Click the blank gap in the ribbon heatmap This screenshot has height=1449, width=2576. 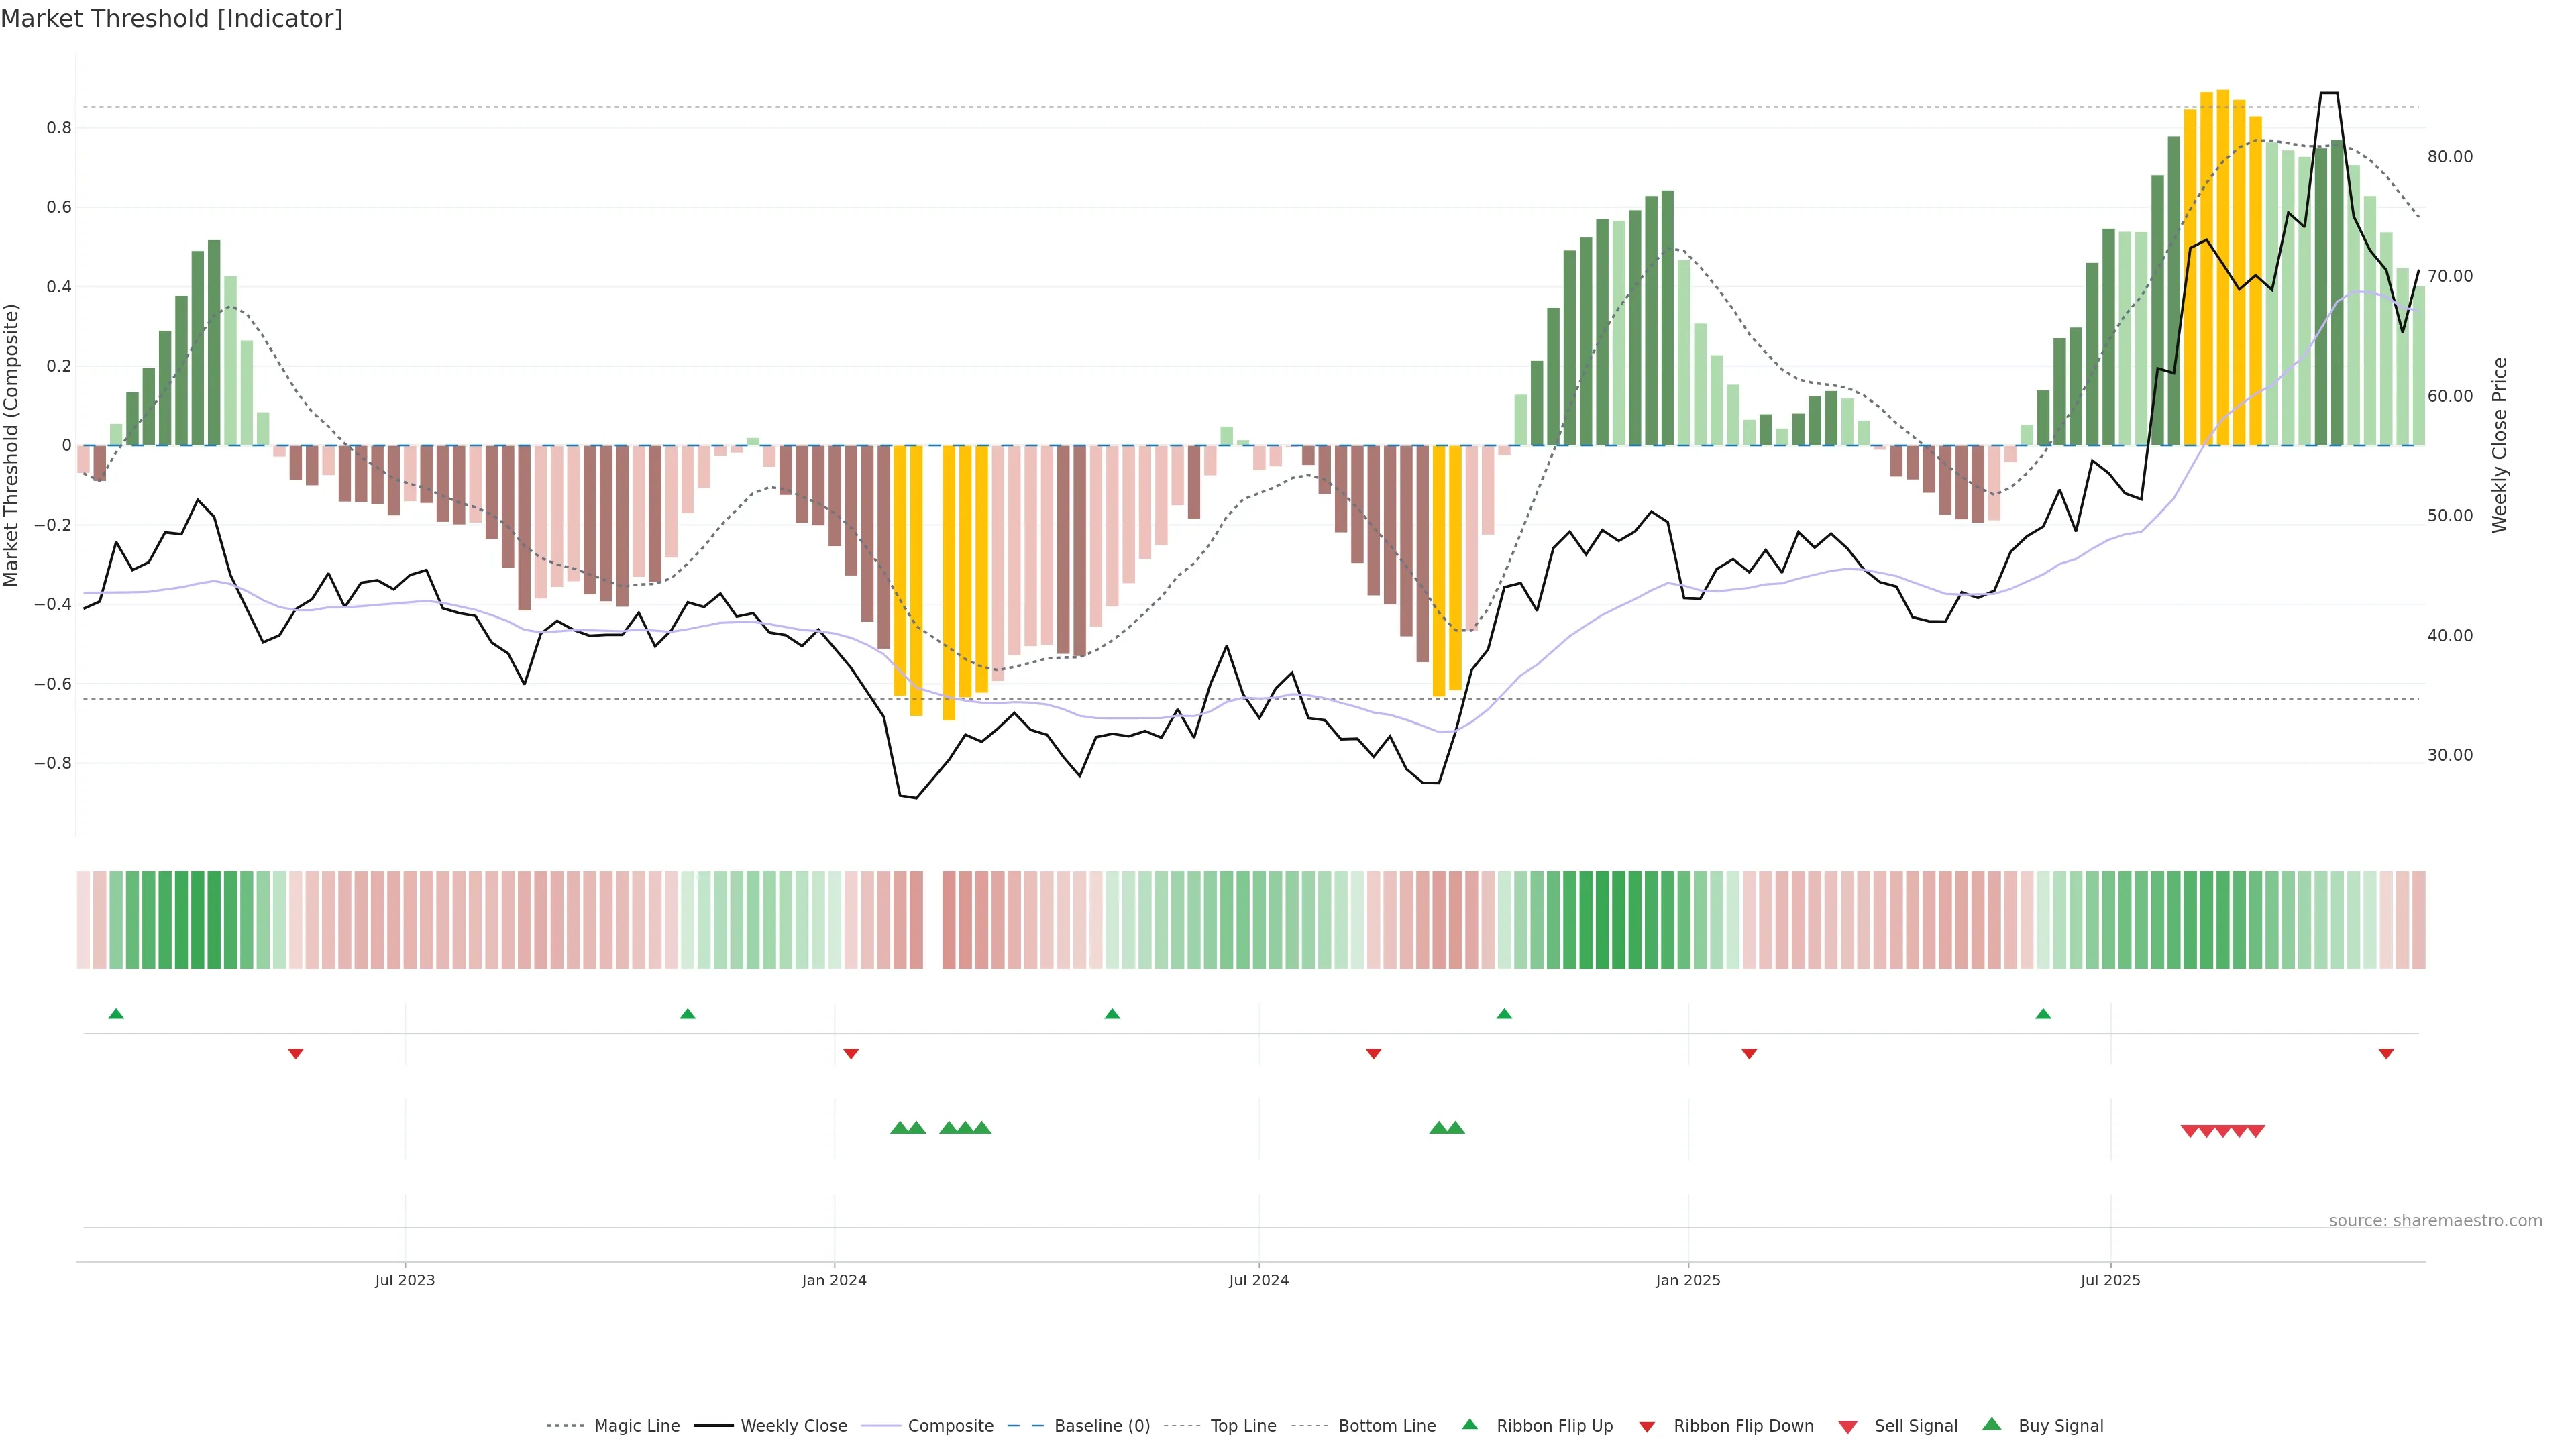[932, 920]
